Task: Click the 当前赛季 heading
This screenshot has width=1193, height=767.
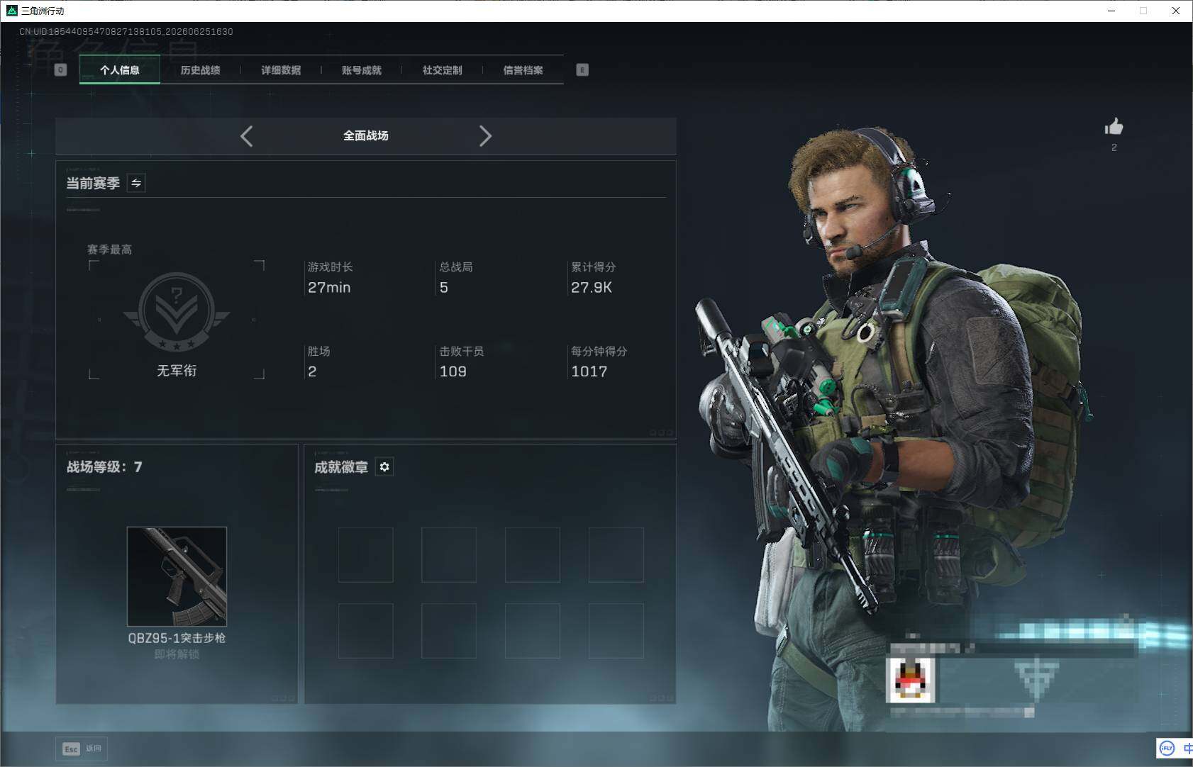Action: point(93,184)
